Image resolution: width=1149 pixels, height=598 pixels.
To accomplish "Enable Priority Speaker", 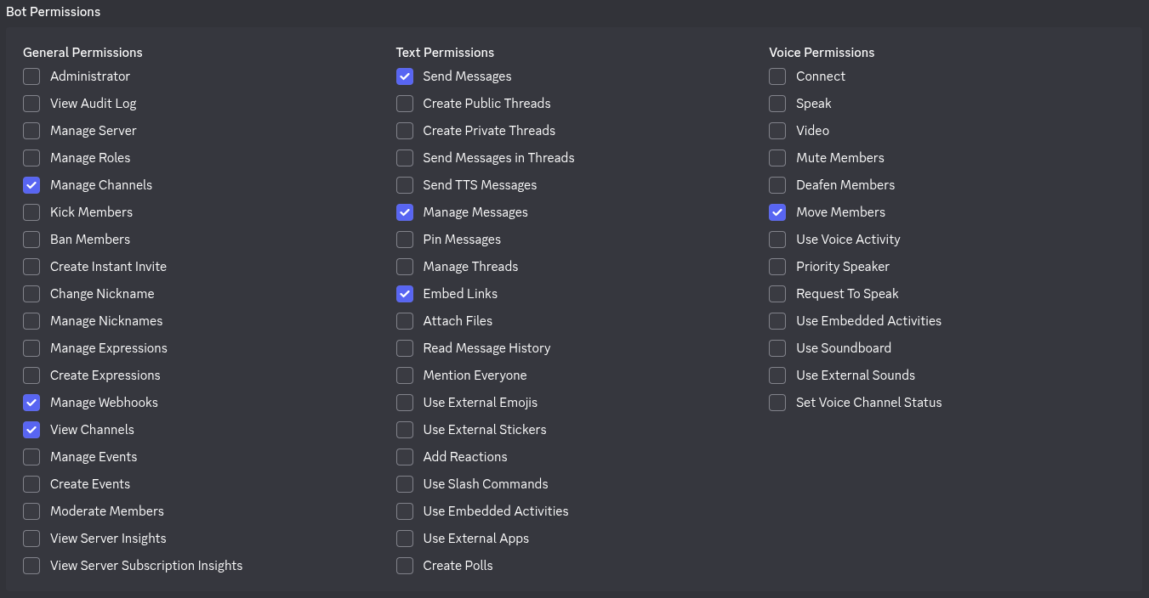I will click(776, 266).
